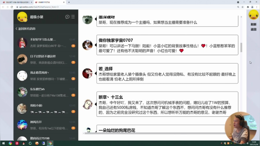Close the active Weibo chat tab
Image resolution: width=260 pixels, height=146 pixels.
pos(64,2)
